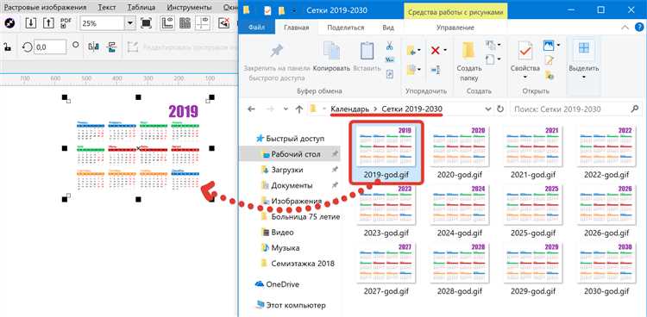Click the Pin to Quick Access icon
This screenshot has width=647, height=317.
coord(276,52)
